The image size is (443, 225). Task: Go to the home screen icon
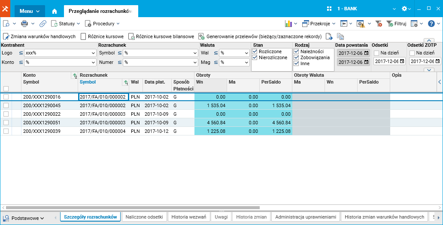(55, 11)
